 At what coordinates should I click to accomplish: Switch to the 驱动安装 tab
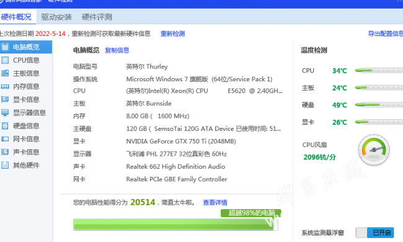(56, 17)
